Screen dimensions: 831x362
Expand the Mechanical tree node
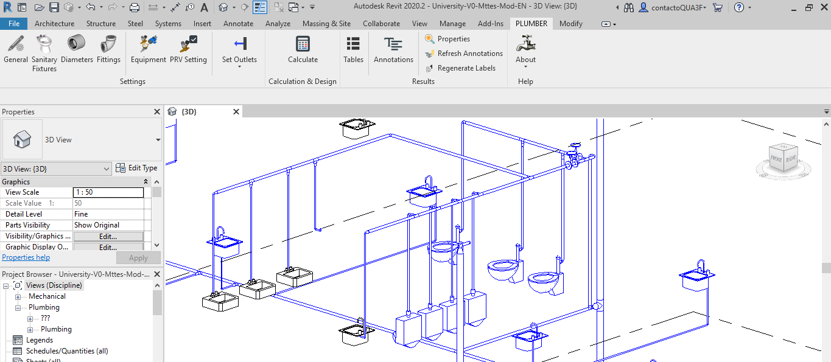click(x=18, y=297)
